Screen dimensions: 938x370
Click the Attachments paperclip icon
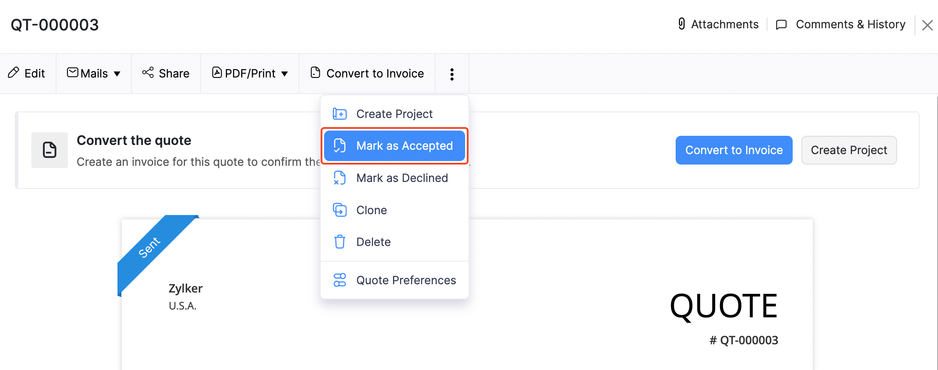pyautogui.click(x=682, y=24)
